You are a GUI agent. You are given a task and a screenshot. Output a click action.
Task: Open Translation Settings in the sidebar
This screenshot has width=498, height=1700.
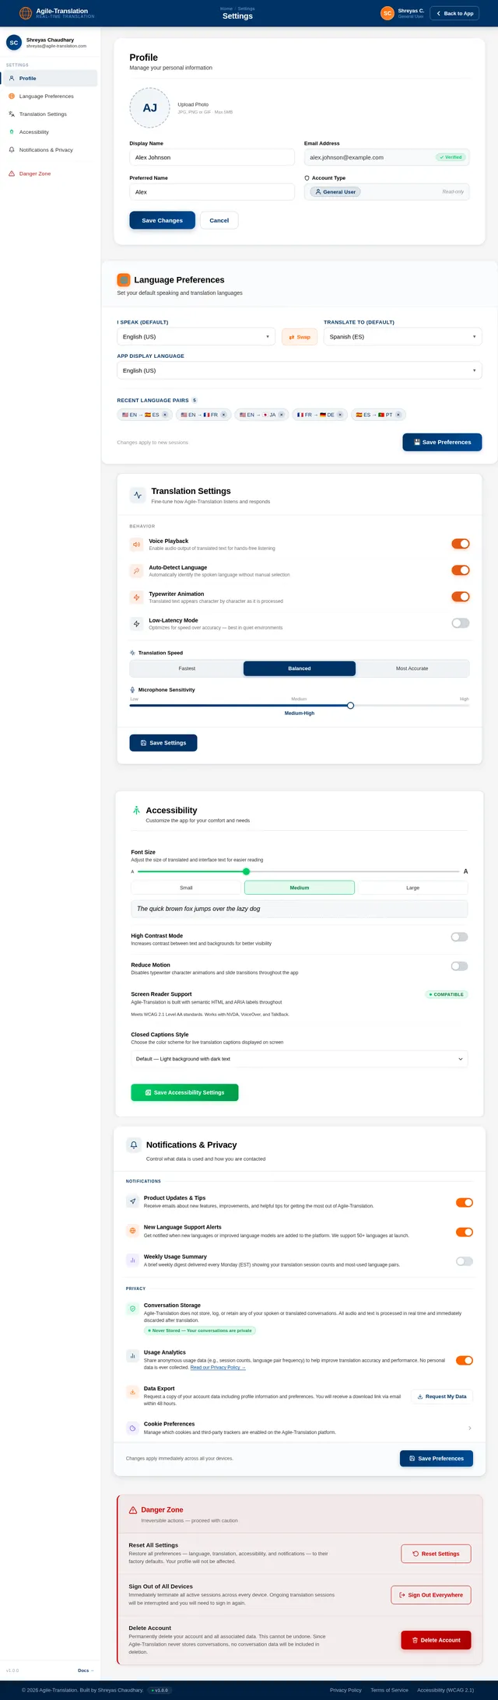pos(43,114)
